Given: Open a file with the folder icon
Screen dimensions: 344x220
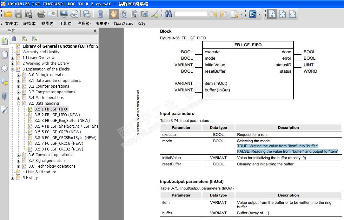Looking at the screenshot, I should [x=8, y=14].
